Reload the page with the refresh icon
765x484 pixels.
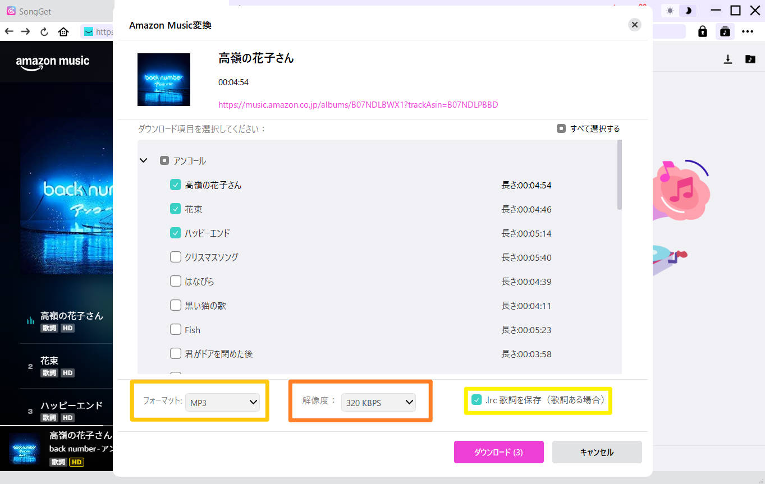tap(44, 31)
